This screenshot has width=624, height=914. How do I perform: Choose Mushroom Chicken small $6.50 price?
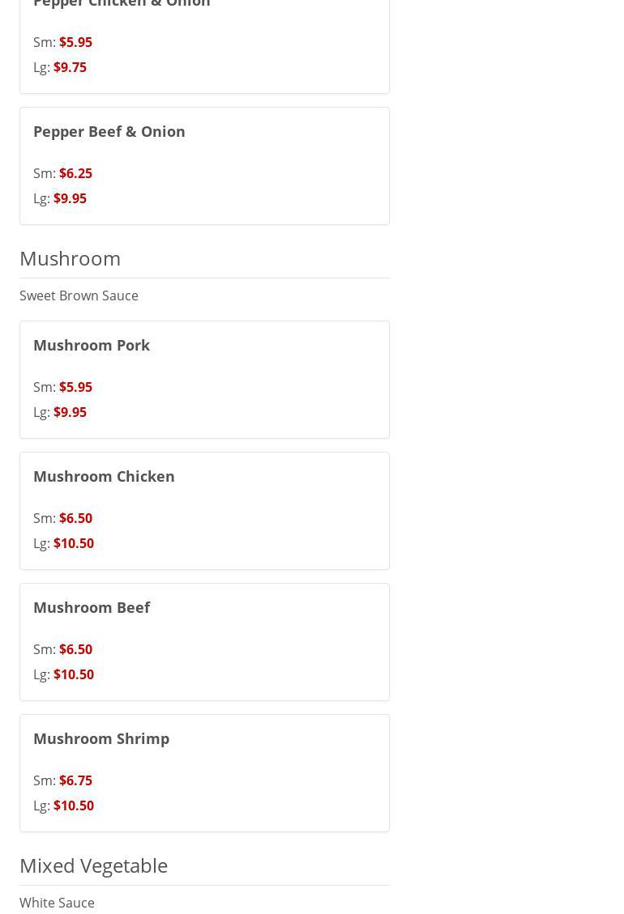75,518
